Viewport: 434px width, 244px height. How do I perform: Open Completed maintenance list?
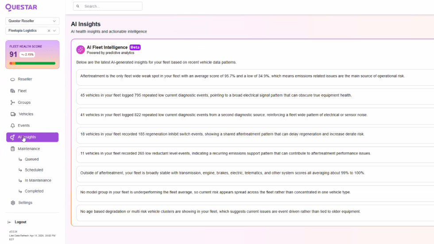(34, 191)
